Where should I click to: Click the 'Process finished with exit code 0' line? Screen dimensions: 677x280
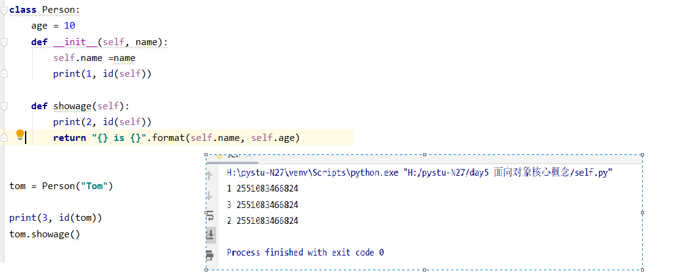point(305,253)
